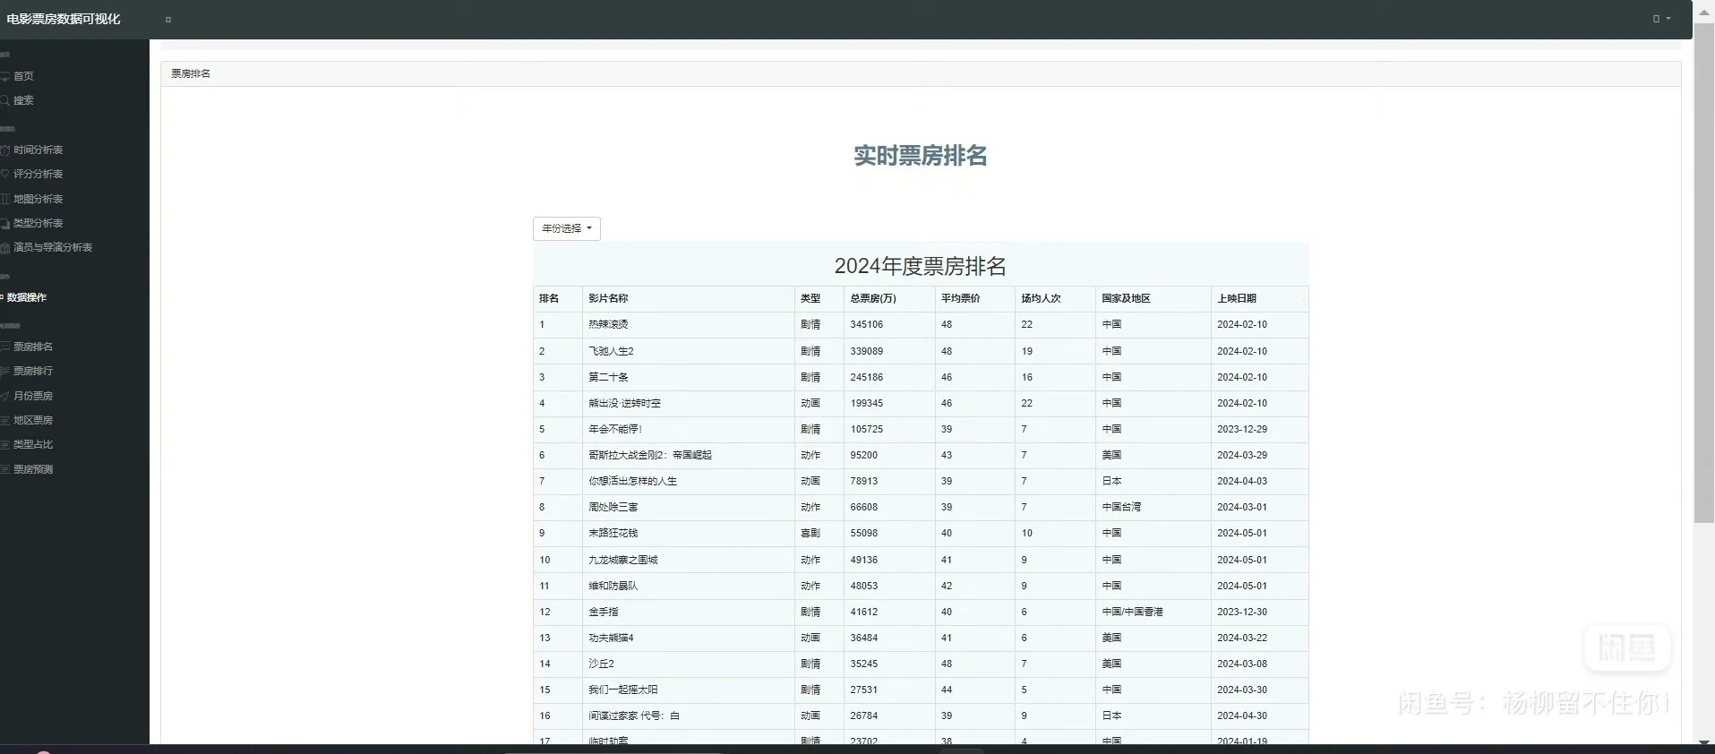Click the movie name 年会不能停!

(615, 430)
